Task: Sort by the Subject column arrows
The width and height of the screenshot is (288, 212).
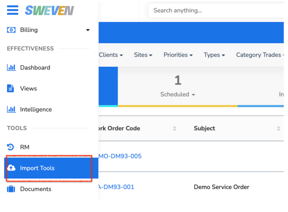Action: coord(278,128)
